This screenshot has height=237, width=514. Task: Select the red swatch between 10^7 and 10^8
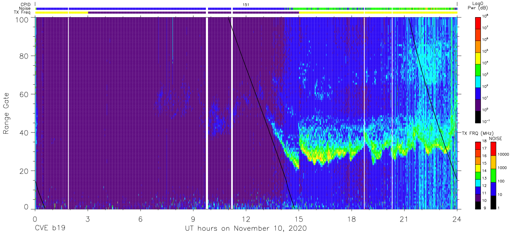click(478, 22)
